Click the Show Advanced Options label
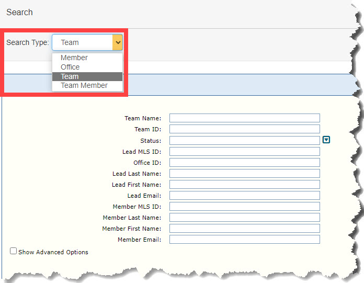 pyautogui.click(x=53, y=252)
